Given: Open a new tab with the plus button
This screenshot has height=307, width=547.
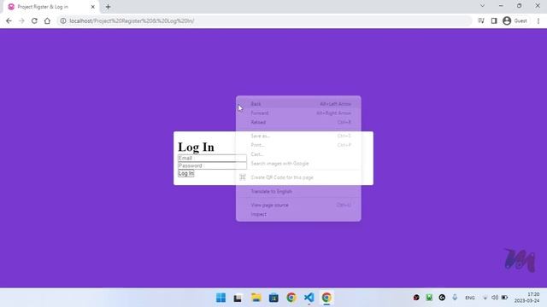Looking at the screenshot, I should [x=108, y=7].
